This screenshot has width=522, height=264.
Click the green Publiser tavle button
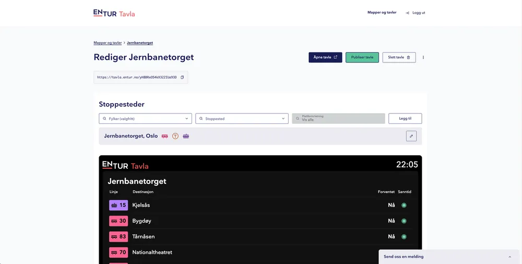(x=362, y=57)
